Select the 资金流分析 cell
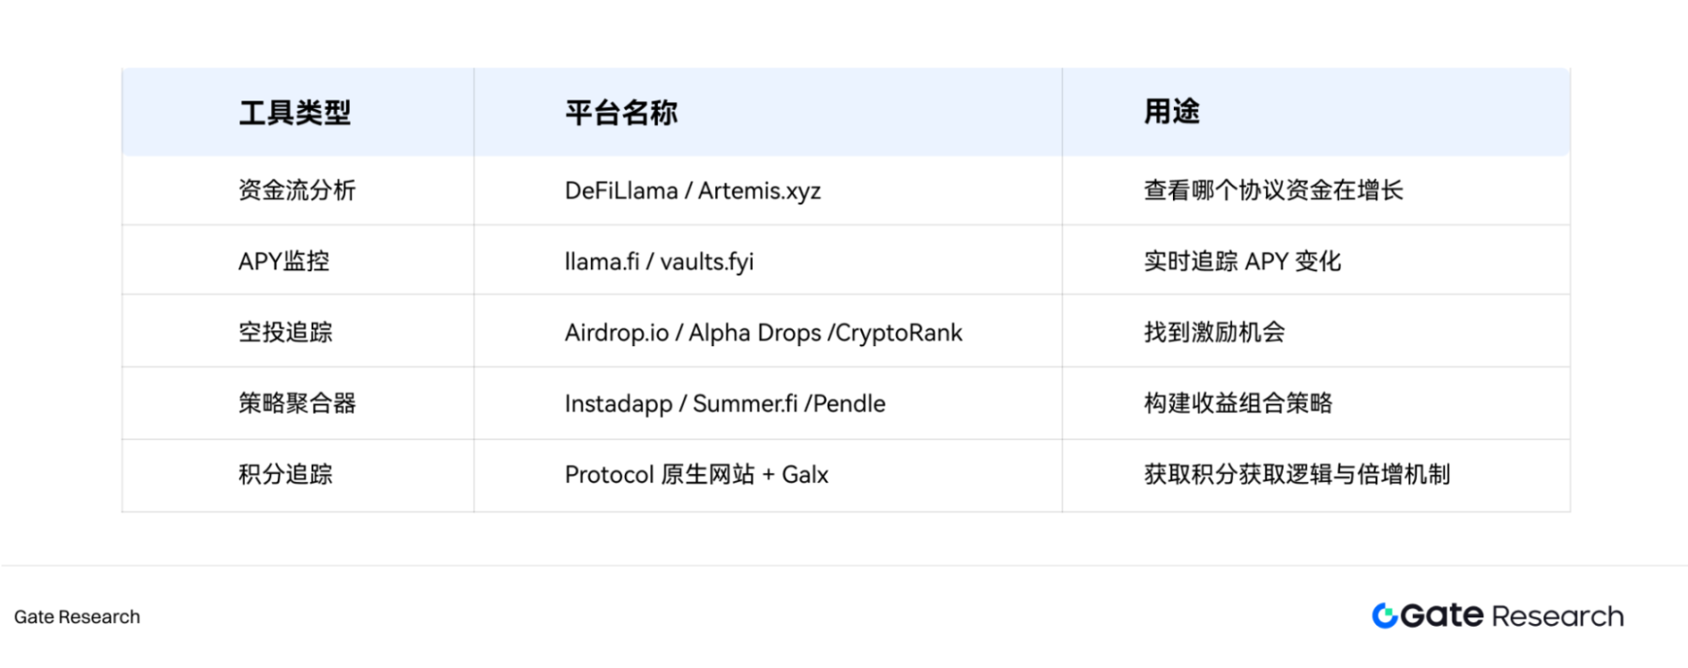Image resolution: width=1688 pixels, height=668 pixels. coord(297,190)
